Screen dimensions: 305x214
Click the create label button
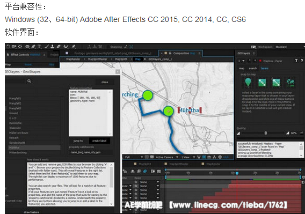[99, 141]
